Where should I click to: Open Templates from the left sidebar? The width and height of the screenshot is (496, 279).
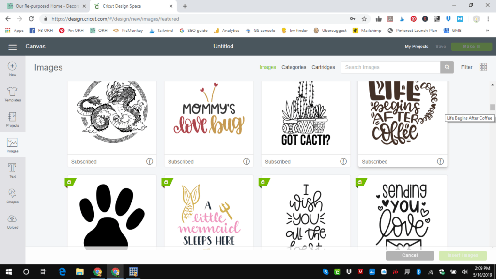(13, 94)
